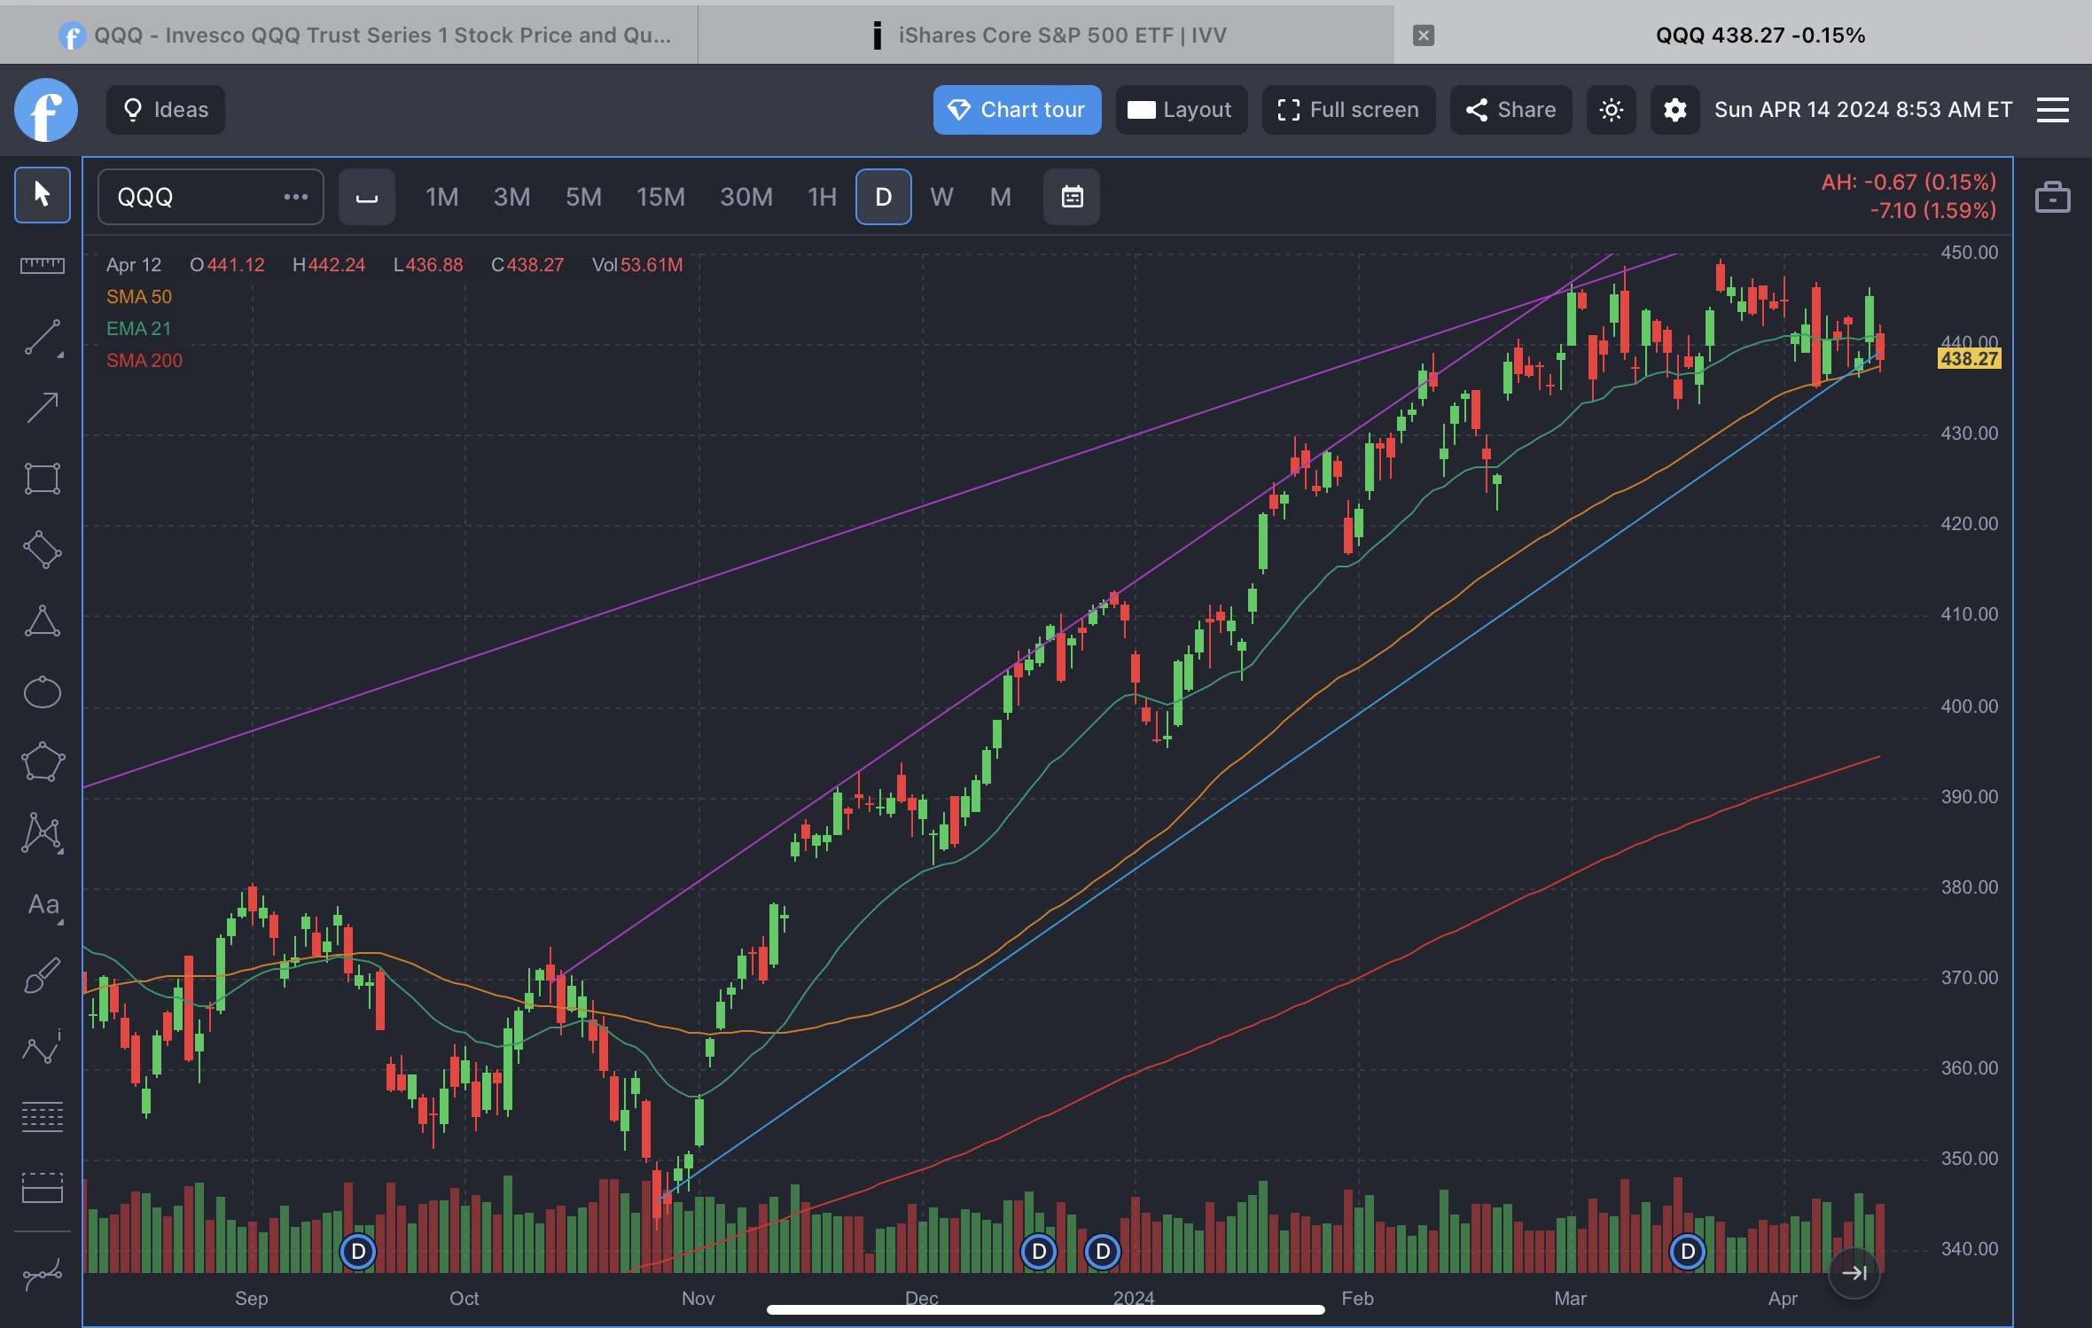The width and height of the screenshot is (2092, 1328).
Task: Switch to 30M timeframe
Action: 746,197
